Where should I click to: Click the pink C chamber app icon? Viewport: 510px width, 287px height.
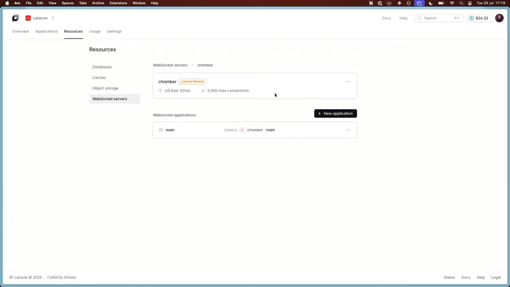[242, 130]
